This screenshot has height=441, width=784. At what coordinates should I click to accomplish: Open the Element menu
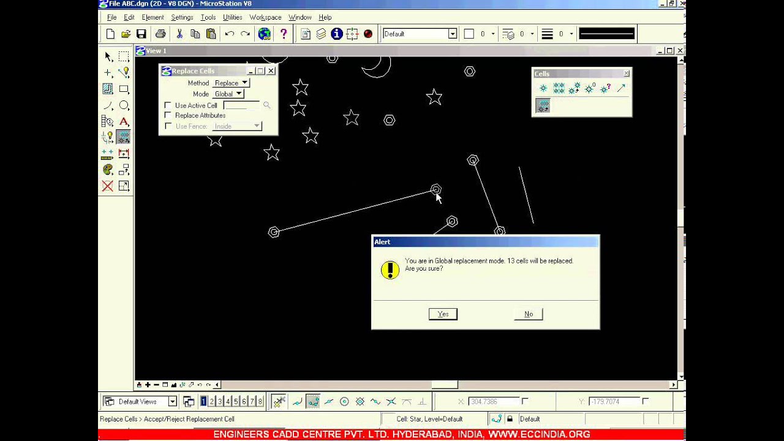point(153,17)
